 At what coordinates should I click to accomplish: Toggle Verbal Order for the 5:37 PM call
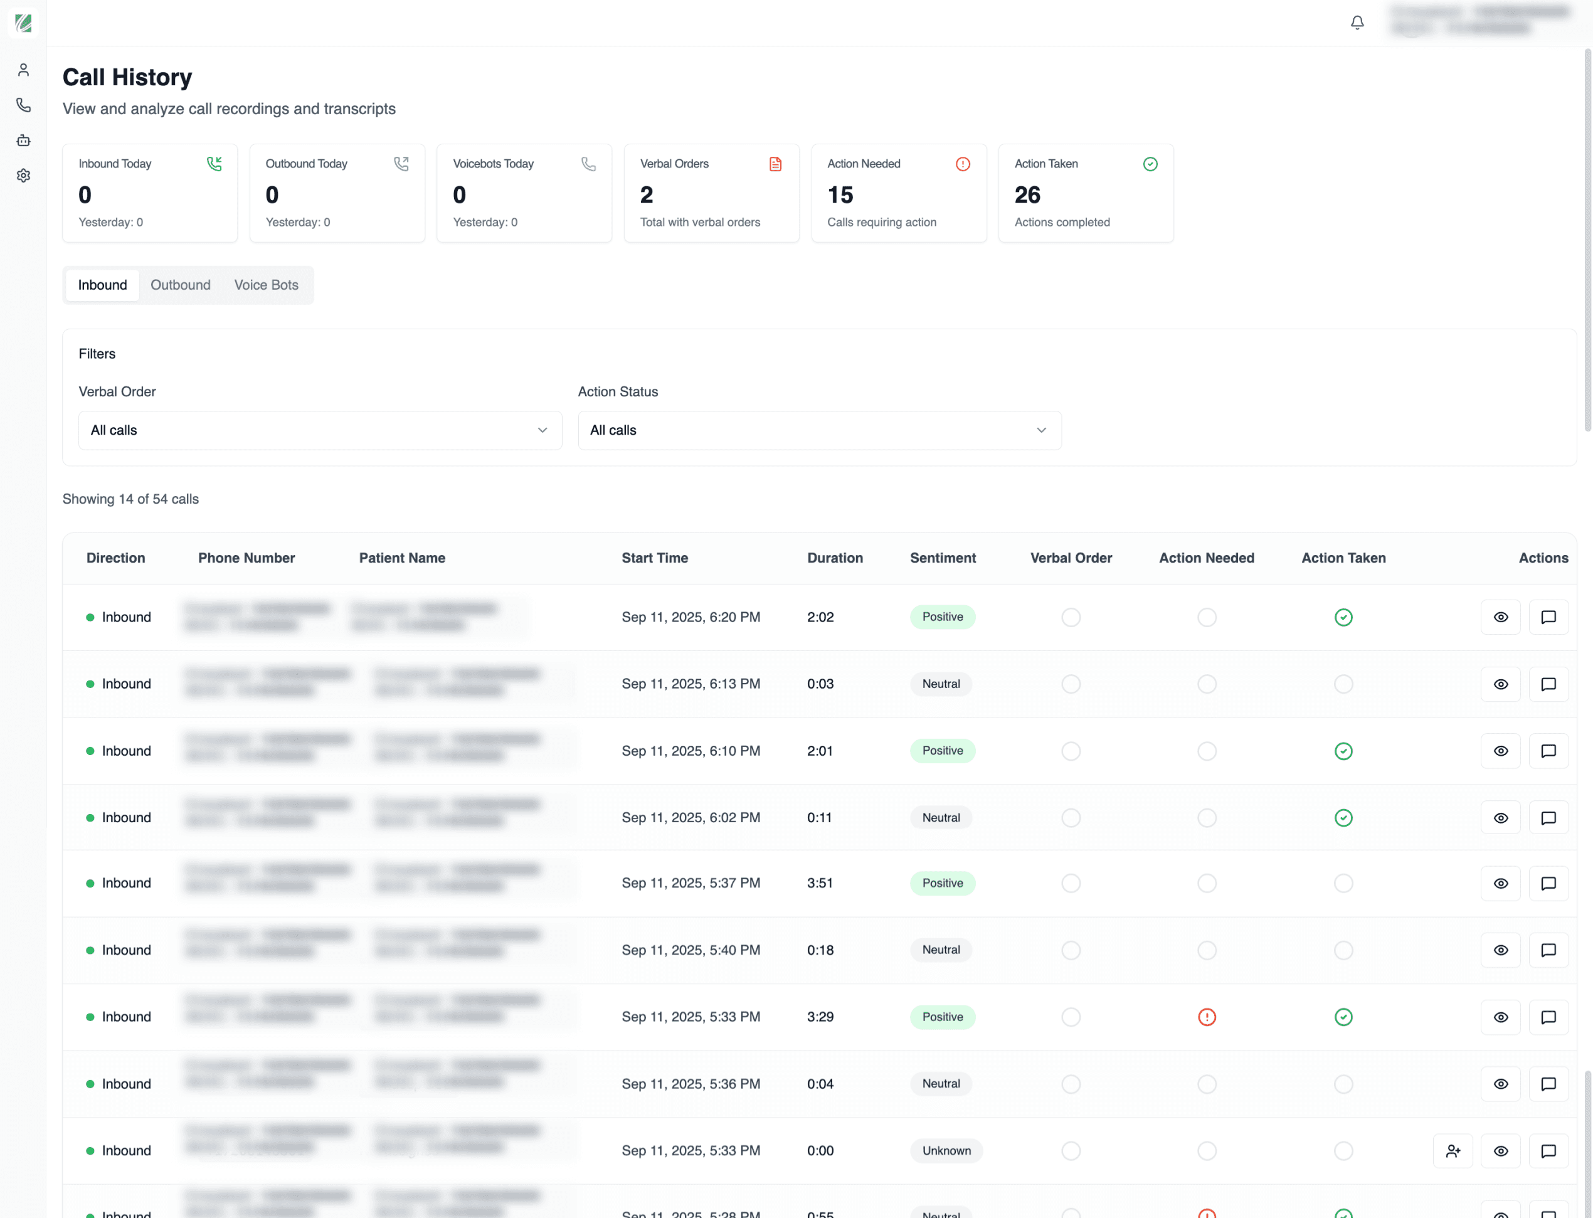[1070, 883]
